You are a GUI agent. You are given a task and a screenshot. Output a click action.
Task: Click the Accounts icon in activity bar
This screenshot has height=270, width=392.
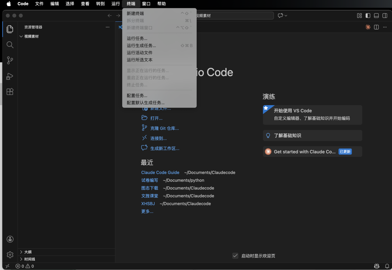tap(10, 239)
